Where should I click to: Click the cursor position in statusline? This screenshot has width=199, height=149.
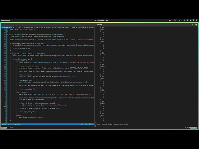tap(86, 124)
